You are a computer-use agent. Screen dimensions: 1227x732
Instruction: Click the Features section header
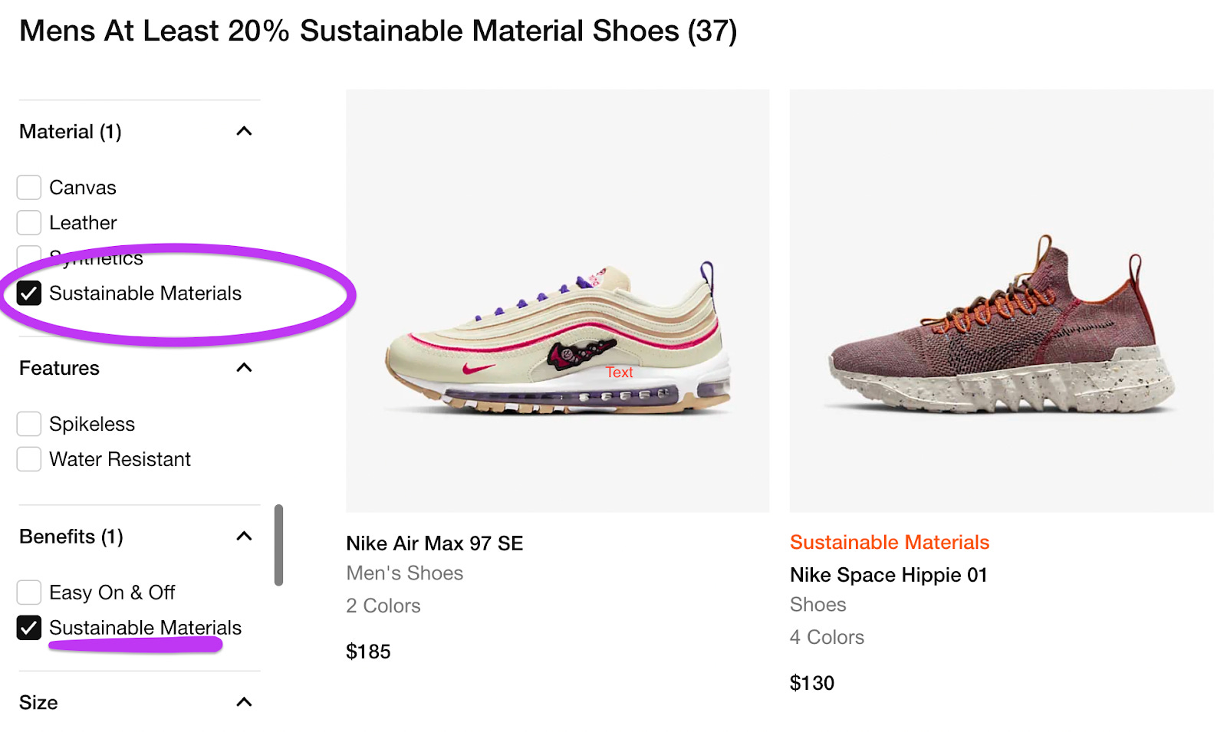pos(60,369)
